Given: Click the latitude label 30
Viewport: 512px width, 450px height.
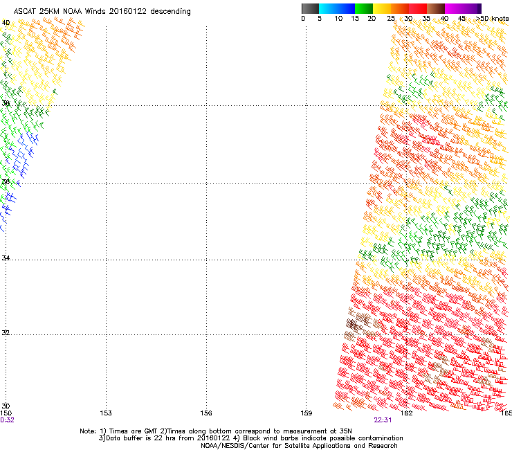Looking at the screenshot, I should tap(6, 406).
